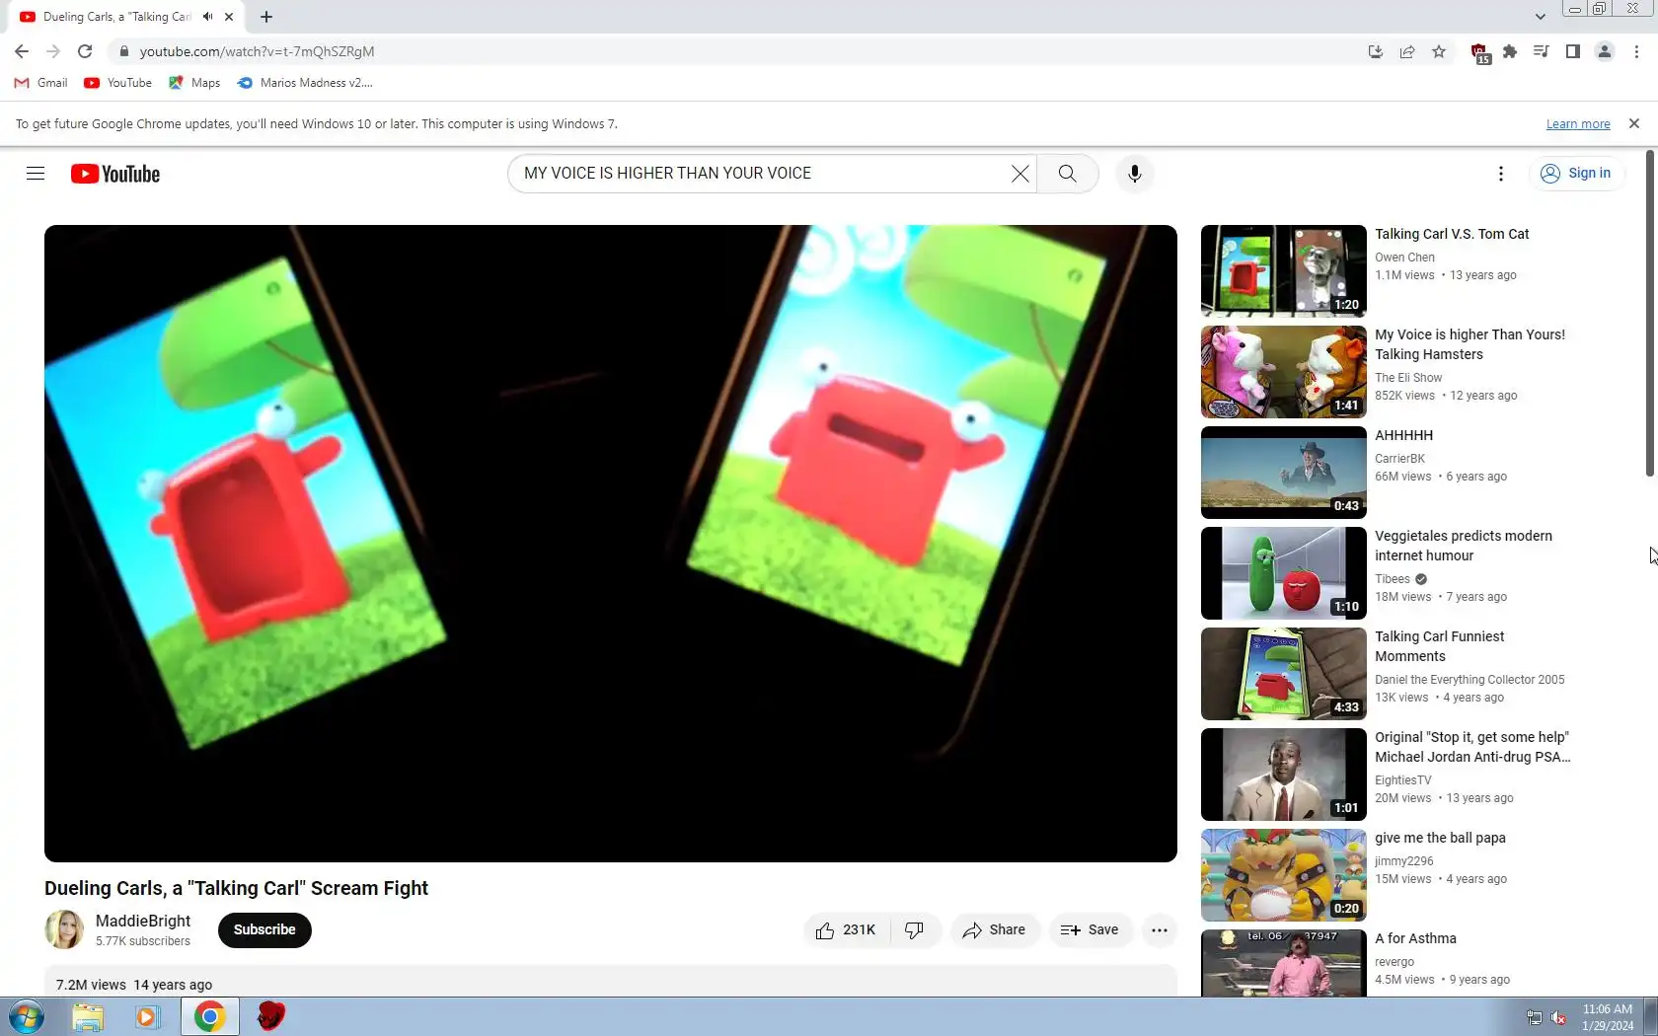This screenshot has height=1036, width=1658.
Task: Click the page vertical scrollbar
Action: pyautogui.click(x=1650, y=314)
